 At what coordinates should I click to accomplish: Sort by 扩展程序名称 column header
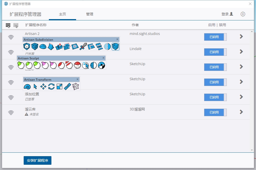[x=36, y=25]
